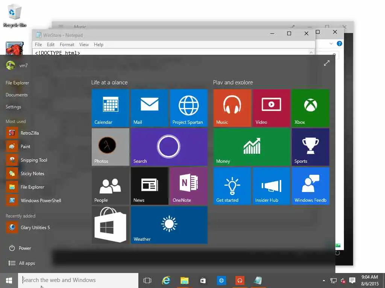Switch to Notepad on the taskbar
The height and width of the screenshot is (288, 385).
pyautogui.click(x=258, y=280)
